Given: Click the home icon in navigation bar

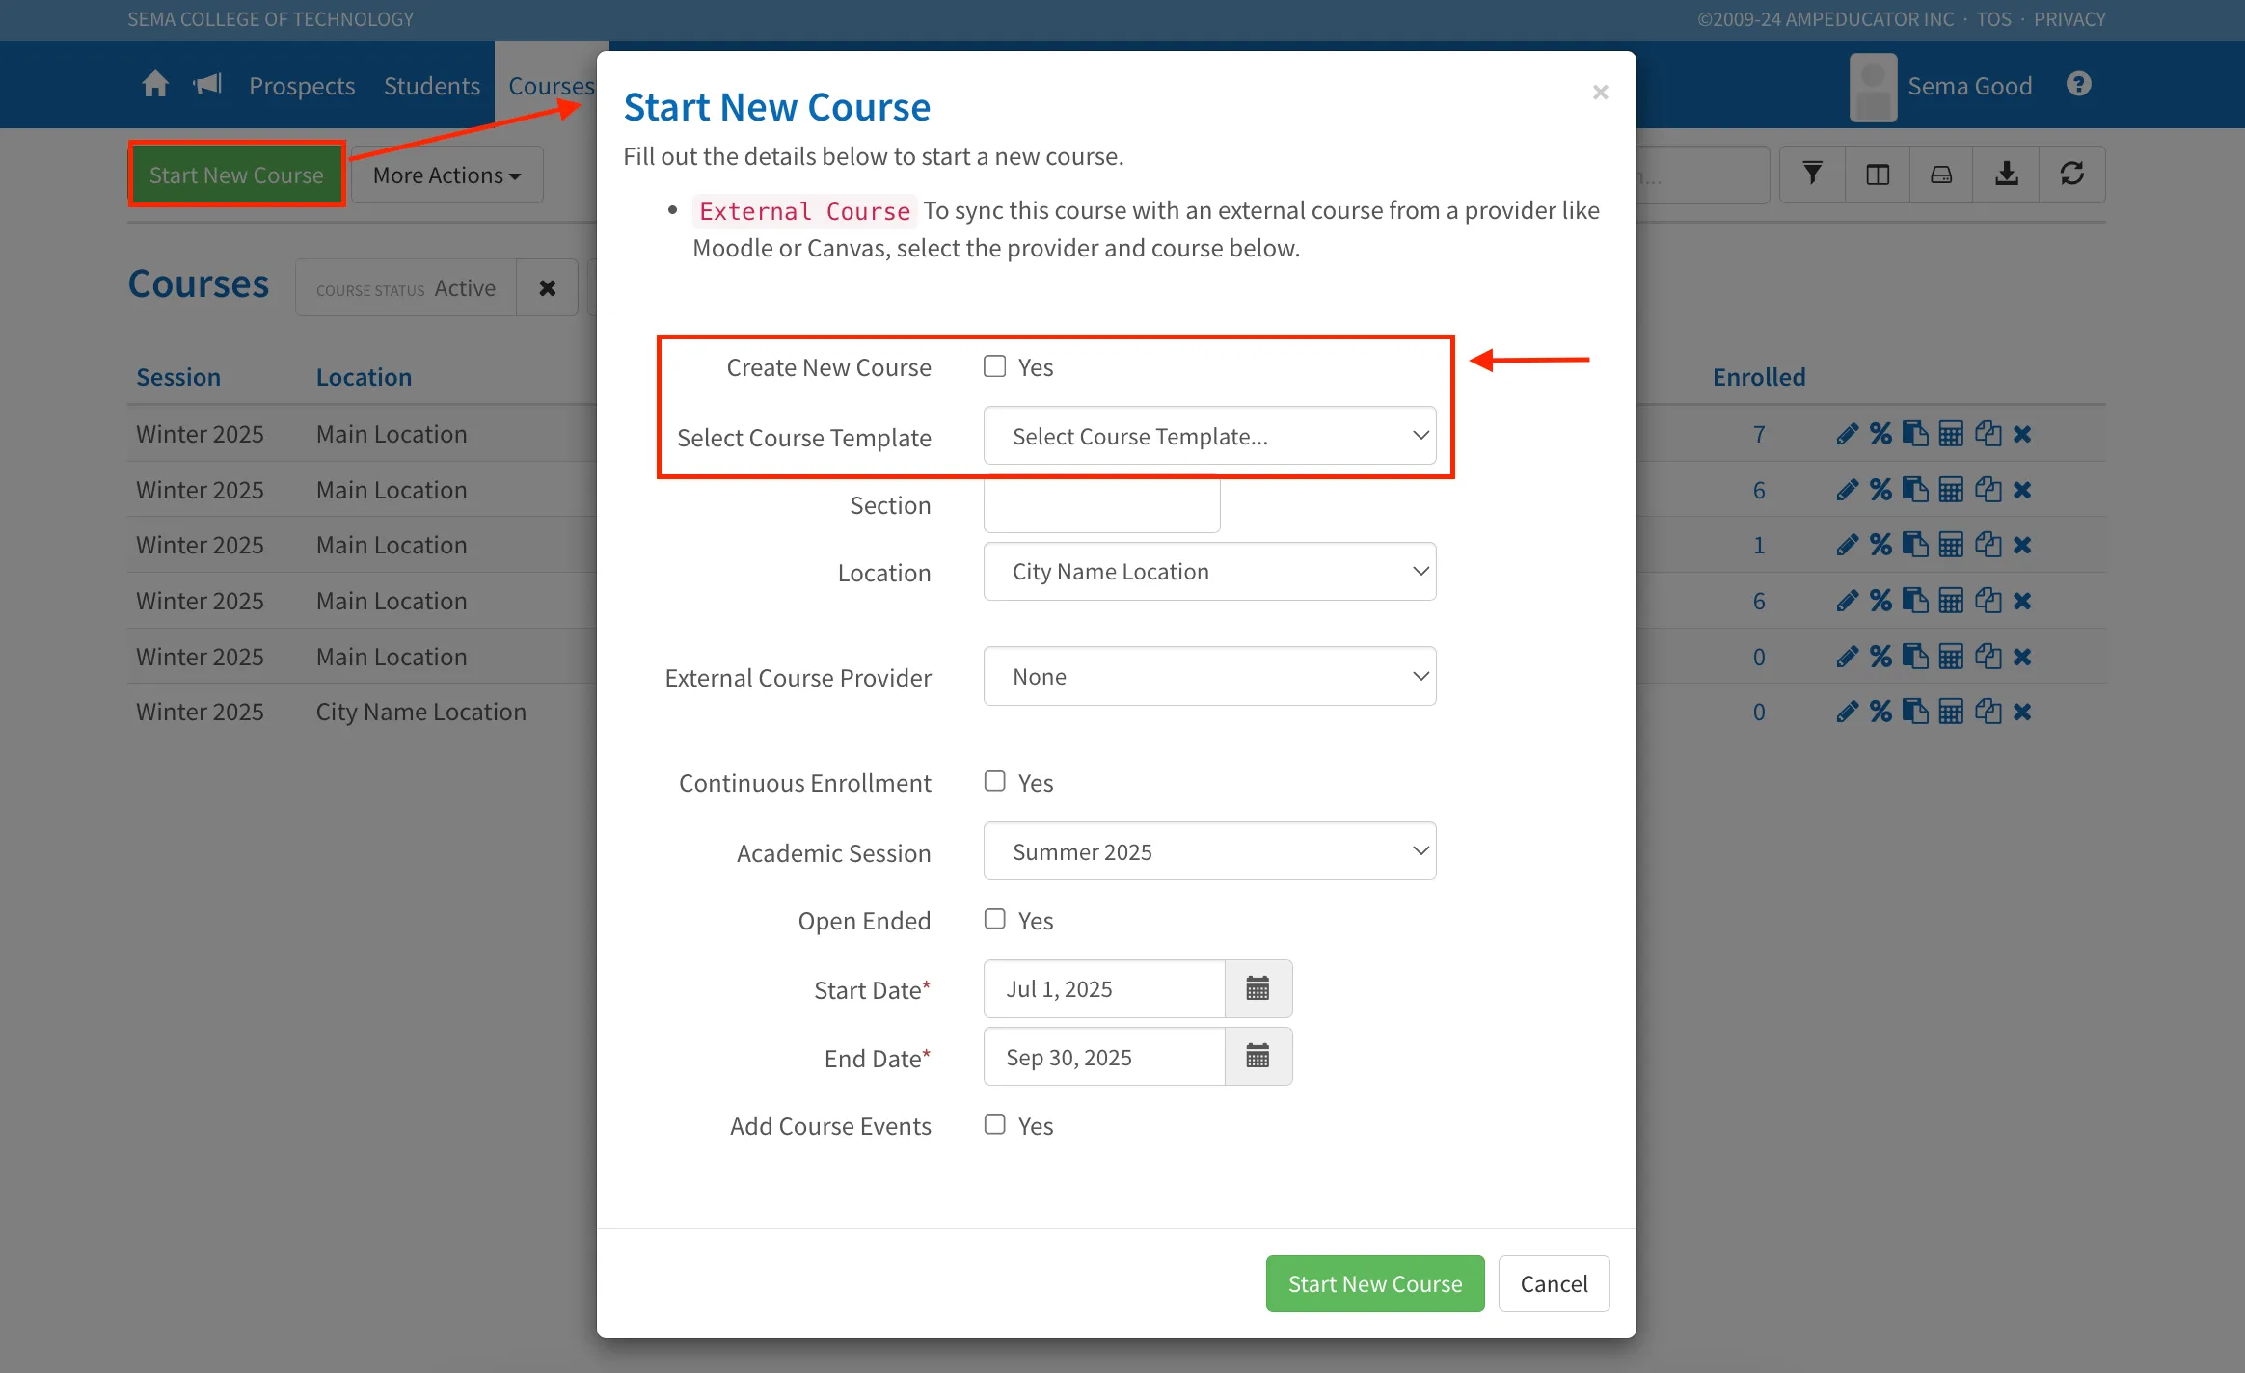Looking at the screenshot, I should pyautogui.click(x=155, y=85).
